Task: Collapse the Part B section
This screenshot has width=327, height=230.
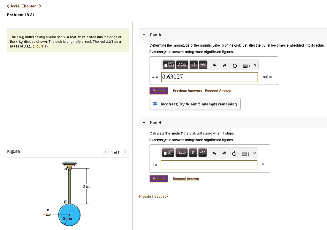Action: click(x=144, y=123)
